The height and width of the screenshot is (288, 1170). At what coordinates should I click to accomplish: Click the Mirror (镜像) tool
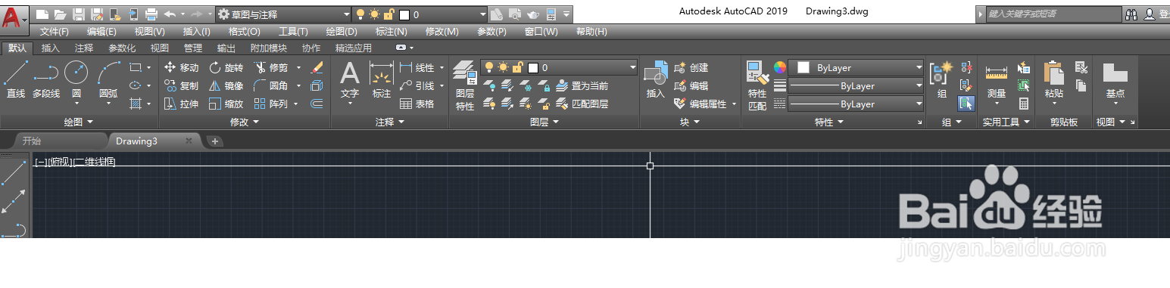[x=226, y=85]
